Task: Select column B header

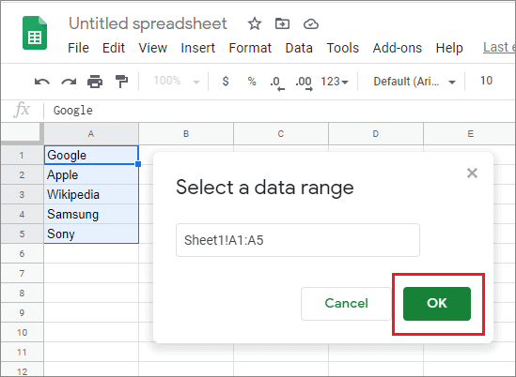Action: point(186,134)
